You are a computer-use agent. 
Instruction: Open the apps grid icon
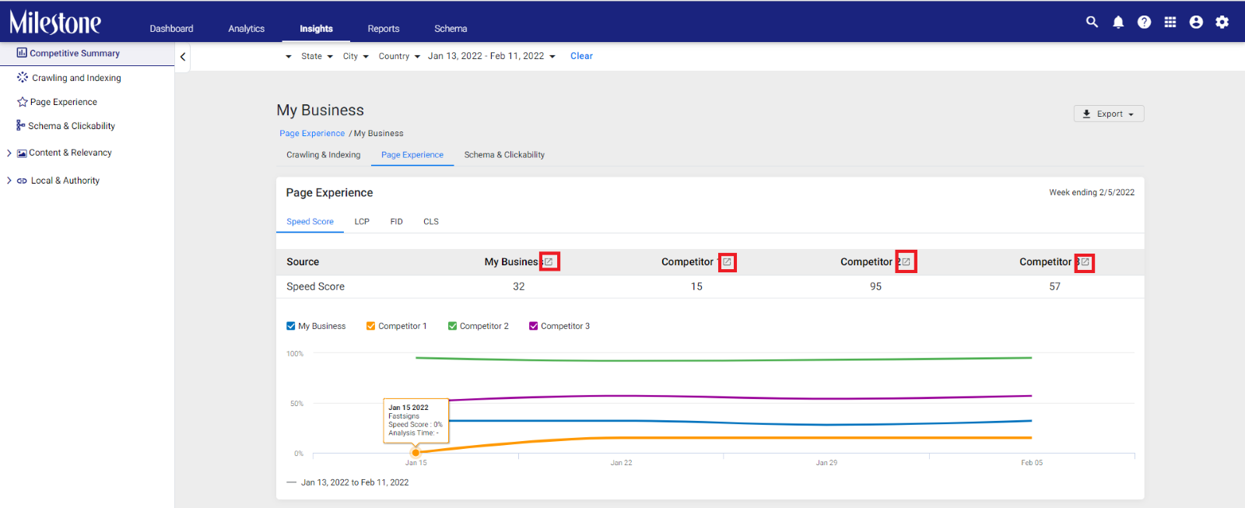(x=1170, y=22)
